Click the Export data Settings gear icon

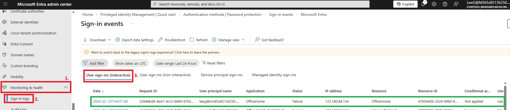(x=118, y=40)
